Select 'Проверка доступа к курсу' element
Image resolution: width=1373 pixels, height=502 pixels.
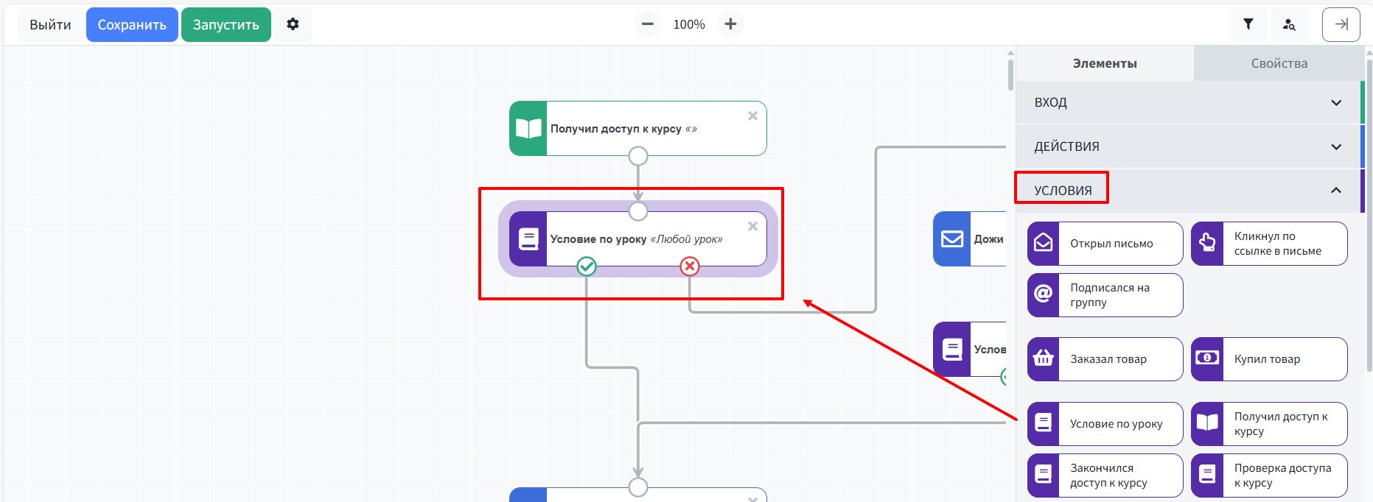[1269, 476]
